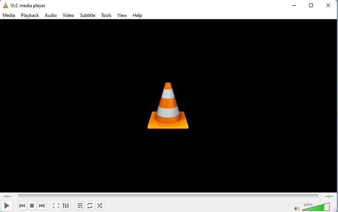Open the Media menu
The height and width of the screenshot is (212, 338).
9,15
